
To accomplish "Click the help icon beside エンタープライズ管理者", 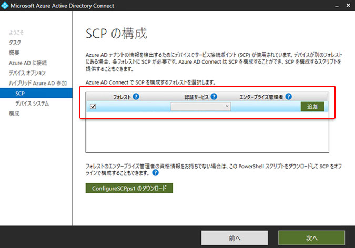I will (288, 97).
